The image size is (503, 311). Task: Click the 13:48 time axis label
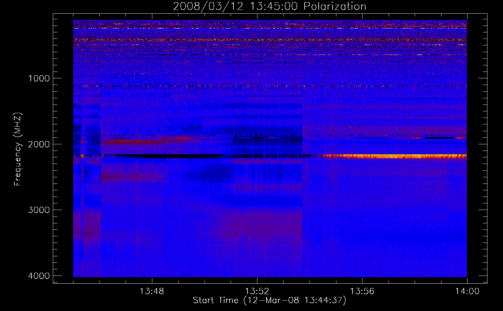pos(152,291)
